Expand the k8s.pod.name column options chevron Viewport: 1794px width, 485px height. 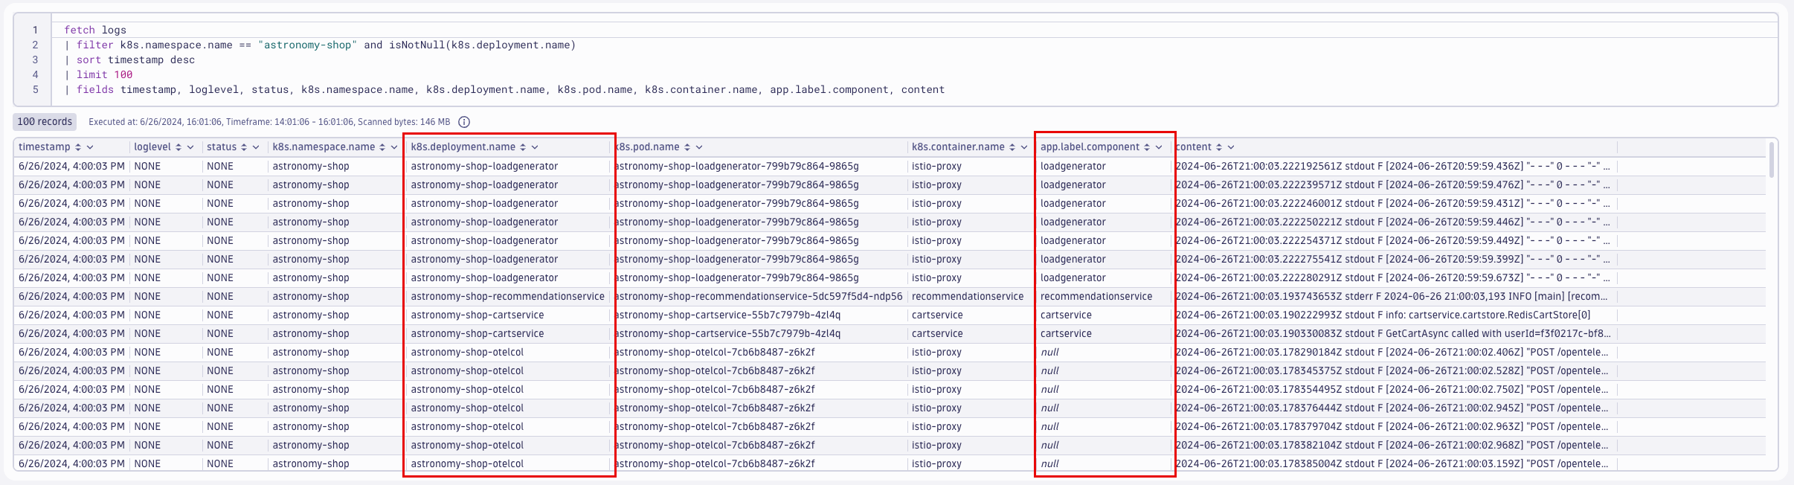[699, 147]
